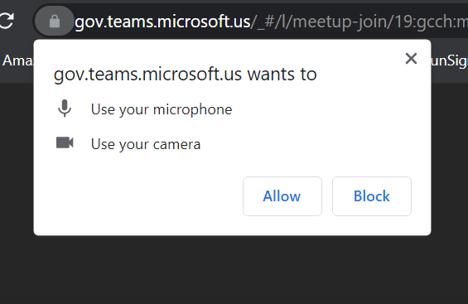Click the microphone icon in the permission prompt
This screenshot has width=468, height=304.
click(65, 109)
